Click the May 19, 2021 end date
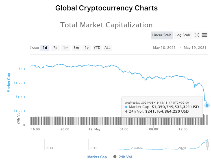The width and height of the screenshot is (211, 162). click(x=195, y=48)
